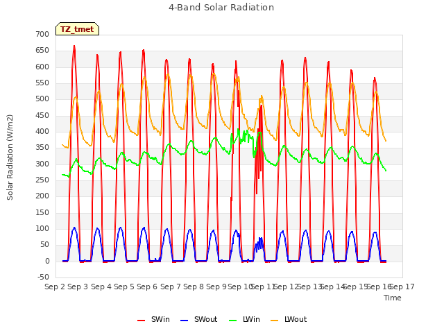This screenshot has height=333, width=444.
Task: Click the chart title 4-Band Solar Radiation
Action: point(221,8)
